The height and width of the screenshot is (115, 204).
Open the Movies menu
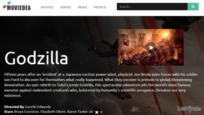pyautogui.click(x=47, y=7)
